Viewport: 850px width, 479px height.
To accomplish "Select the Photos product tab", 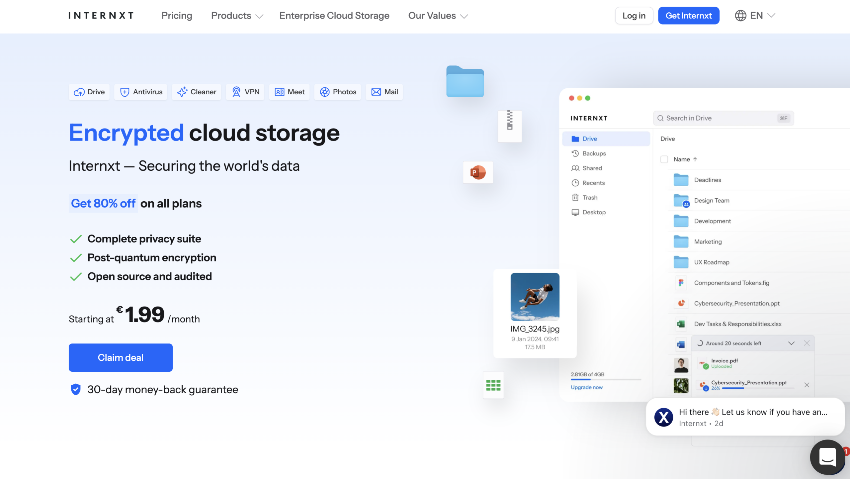I will pos(338,92).
